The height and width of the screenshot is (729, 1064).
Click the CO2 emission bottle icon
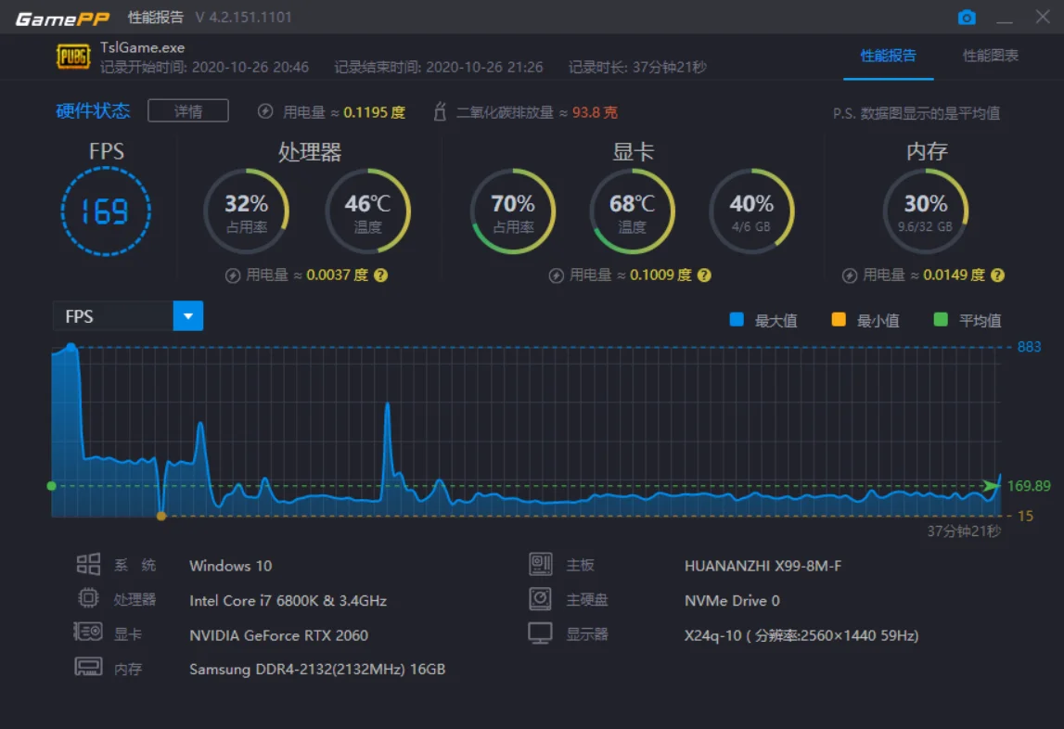coord(440,112)
